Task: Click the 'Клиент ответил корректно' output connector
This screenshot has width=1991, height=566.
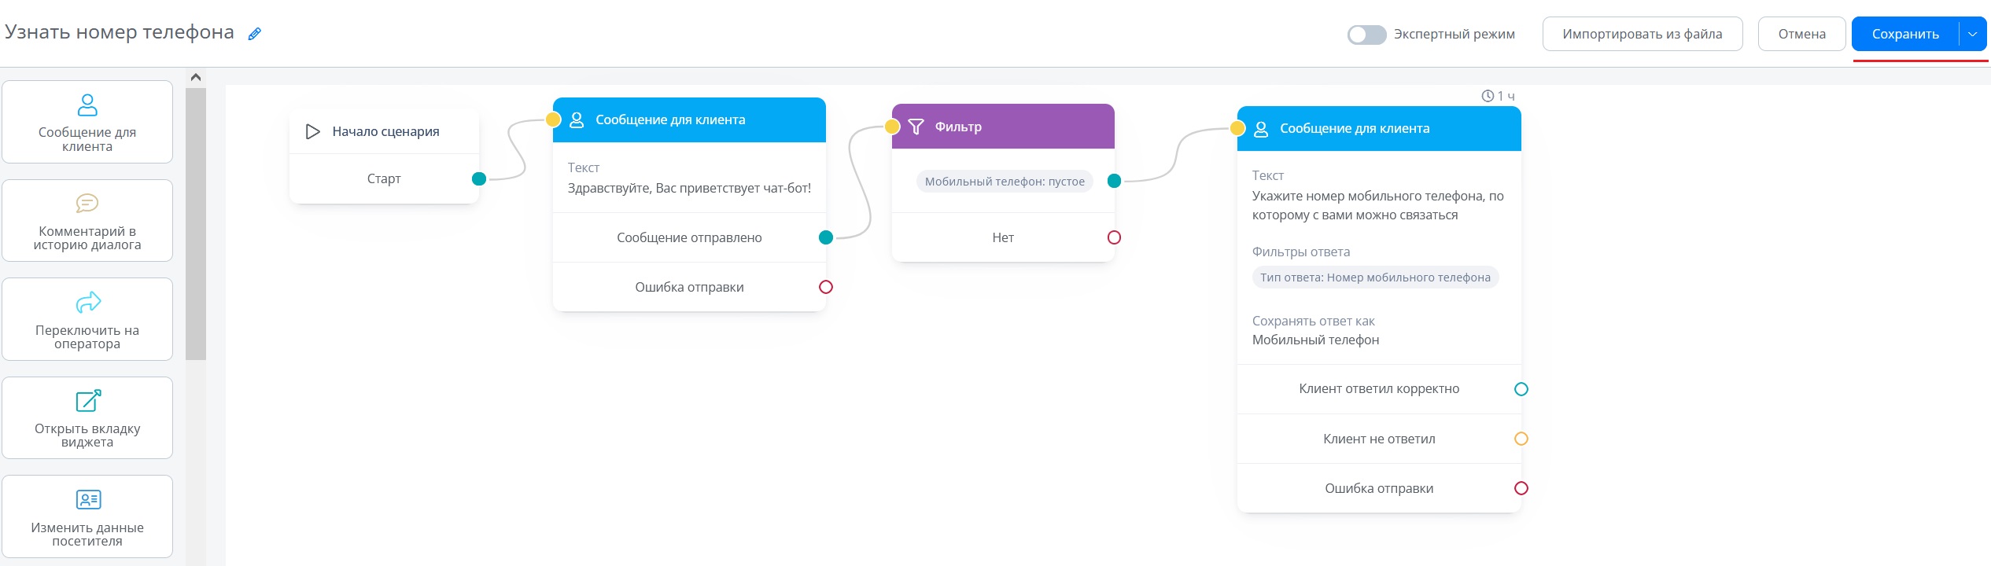Action: point(1521,389)
